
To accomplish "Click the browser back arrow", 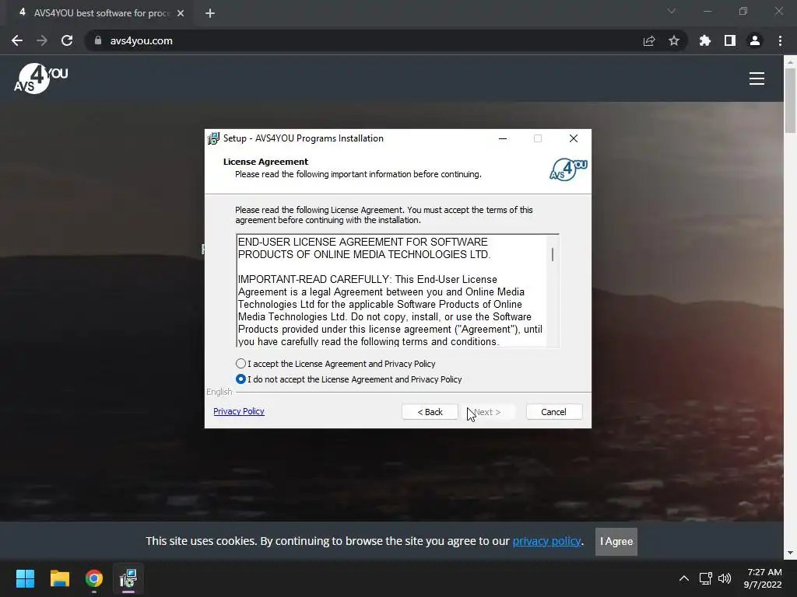I will pyautogui.click(x=17, y=40).
